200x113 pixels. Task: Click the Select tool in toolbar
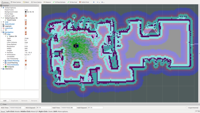coord(26,2)
